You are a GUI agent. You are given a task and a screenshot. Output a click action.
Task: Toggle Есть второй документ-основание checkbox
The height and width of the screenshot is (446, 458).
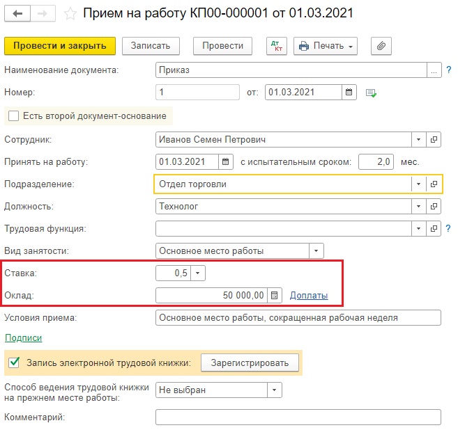point(13,116)
